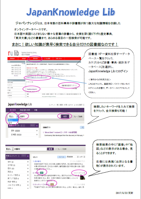This screenshot has height=199, width=141.
Task: Click the JapanKnowledge Lib header logo
Action: tap(20, 105)
